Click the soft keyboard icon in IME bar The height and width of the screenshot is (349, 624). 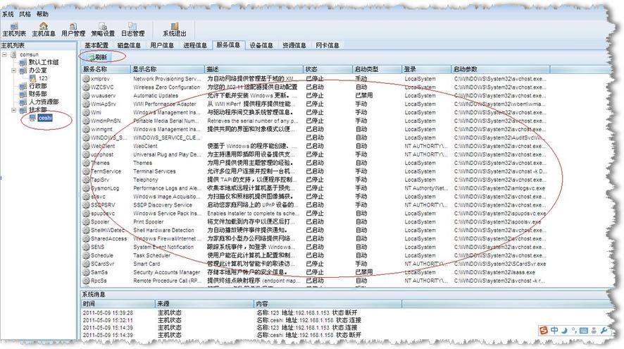click(x=584, y=331)
